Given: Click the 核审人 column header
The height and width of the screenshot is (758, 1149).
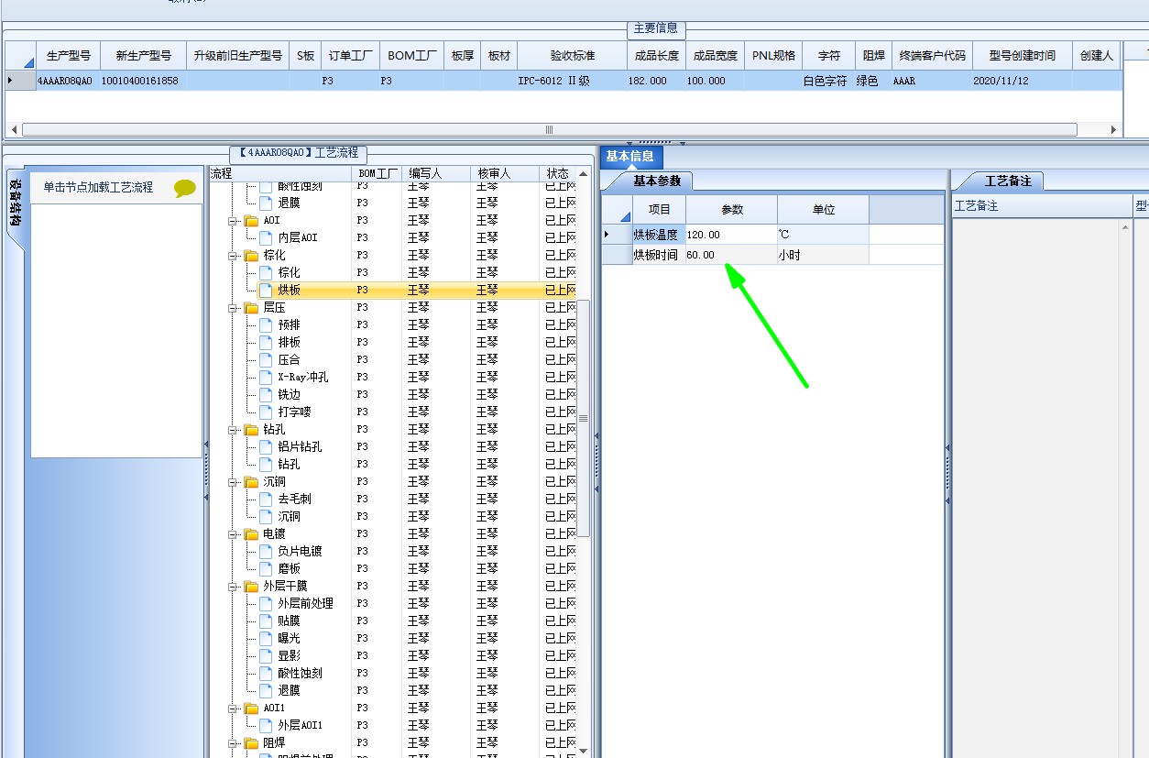Looking at the screenshot, I should [x=505, y=173].
